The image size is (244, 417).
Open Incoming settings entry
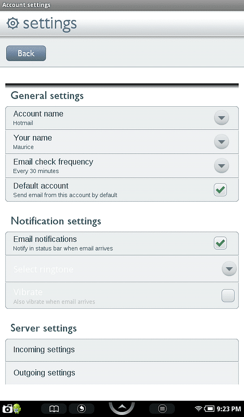point(122,350)
